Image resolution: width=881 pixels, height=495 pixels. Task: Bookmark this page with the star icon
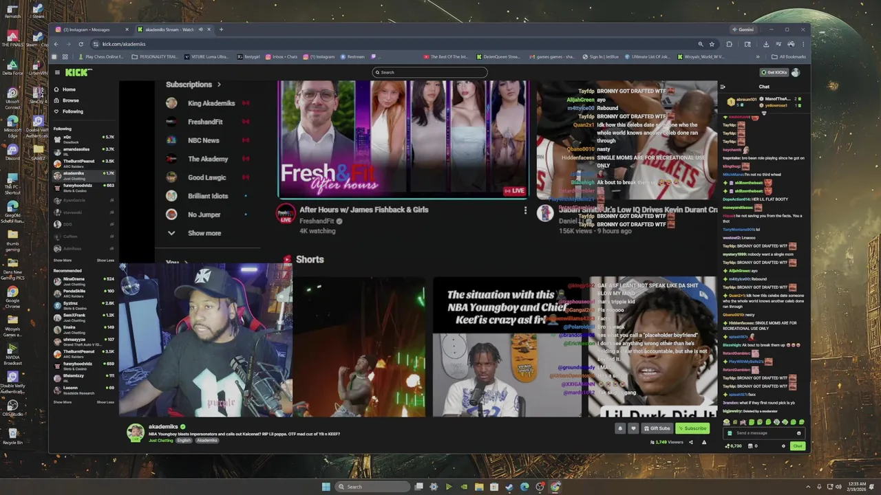click(712, 44)
